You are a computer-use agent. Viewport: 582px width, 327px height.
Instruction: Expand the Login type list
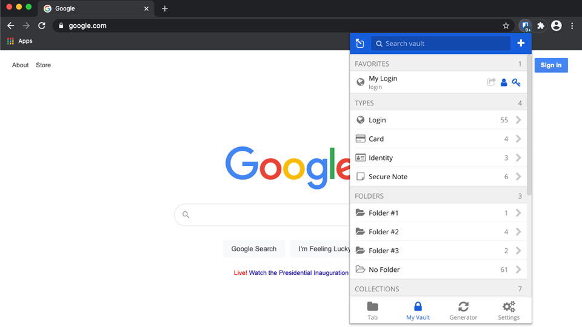(518, 120)
